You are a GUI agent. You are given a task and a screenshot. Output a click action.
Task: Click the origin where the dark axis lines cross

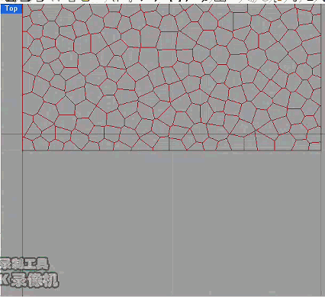pos(169,134)
